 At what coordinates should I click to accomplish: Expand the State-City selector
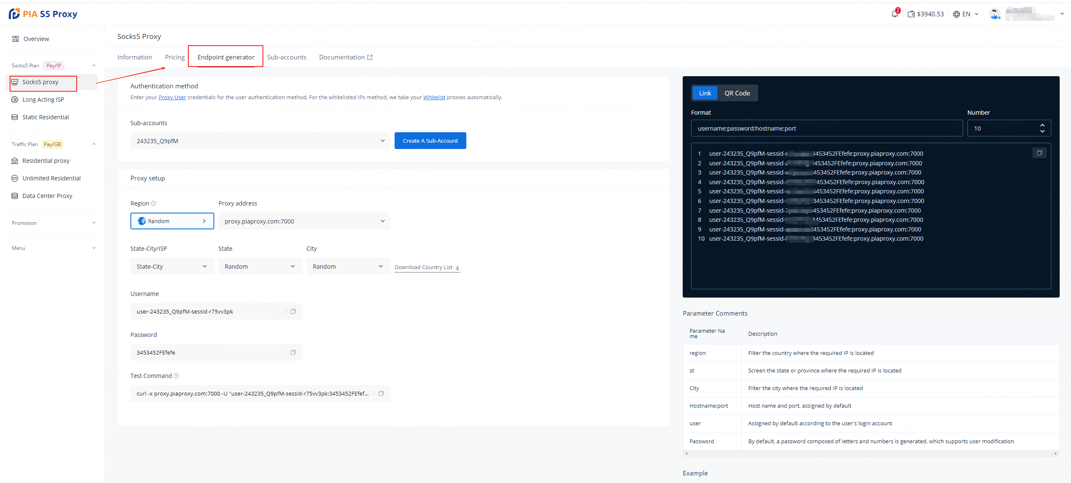pyautogui.click(x=172, y=267)
